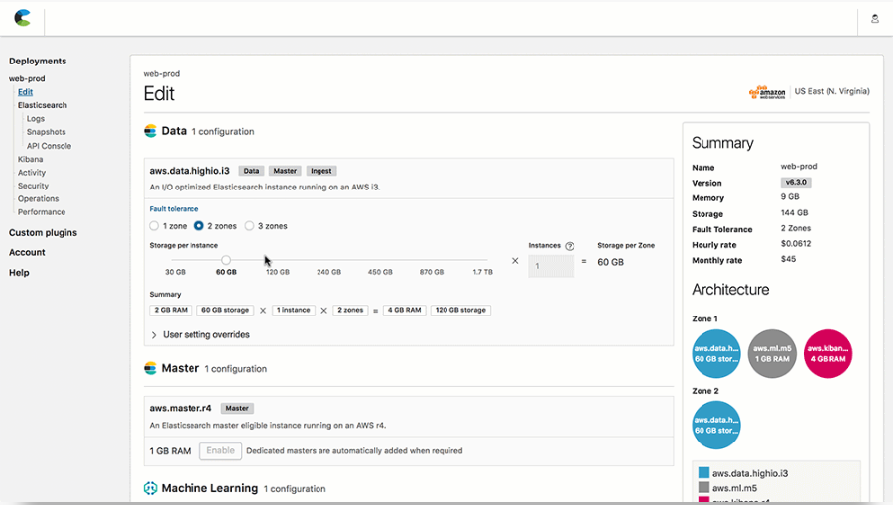Screen dimensions: 893x505
Task: Select the aws.ml.m5 gray node circle
Action: 772,353
